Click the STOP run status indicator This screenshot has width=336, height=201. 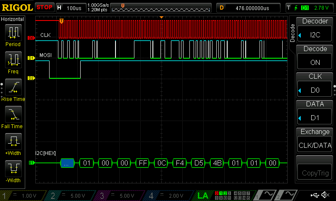45,8
